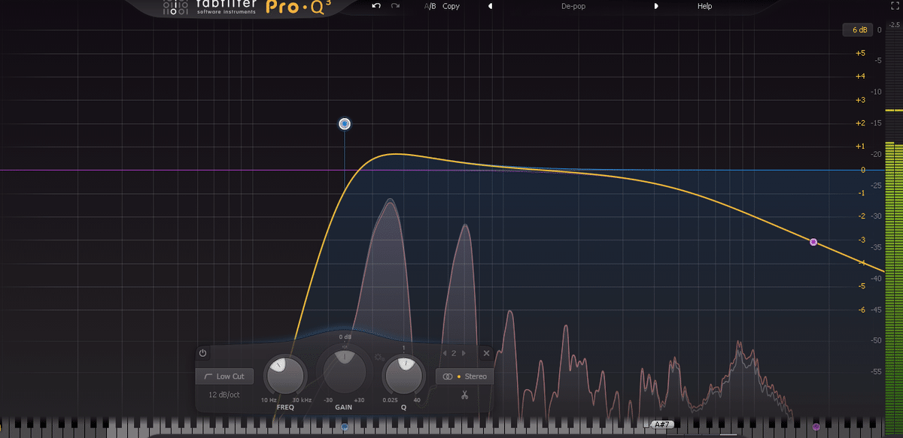903x438 pixels.
Task: Open the Low Cut filter shape menu
Action: [224, 376]
